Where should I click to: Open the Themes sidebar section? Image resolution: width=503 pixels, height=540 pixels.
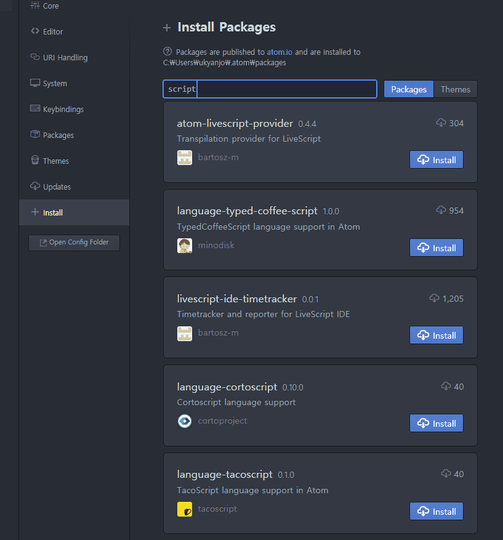[x=74, y=161]
